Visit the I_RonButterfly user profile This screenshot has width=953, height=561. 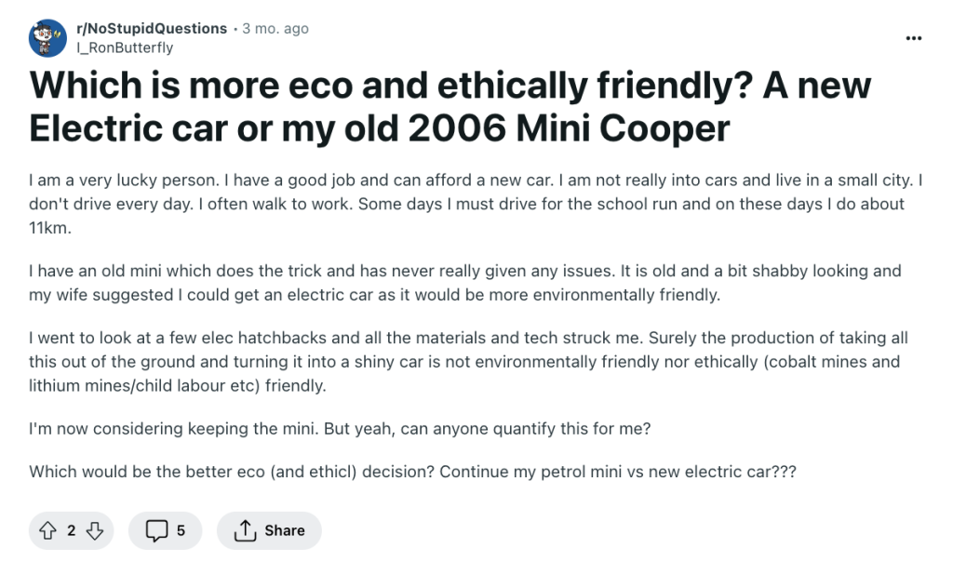[126, 47]
